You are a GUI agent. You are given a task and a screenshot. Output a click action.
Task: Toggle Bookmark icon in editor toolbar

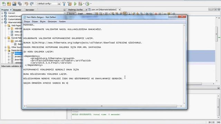tap(142, 13)
